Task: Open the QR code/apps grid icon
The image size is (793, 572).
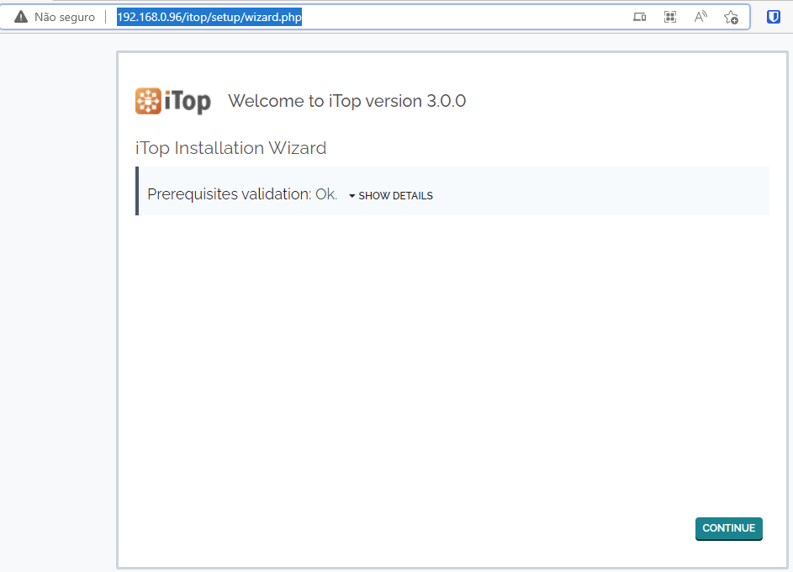Action: point(670,17)
